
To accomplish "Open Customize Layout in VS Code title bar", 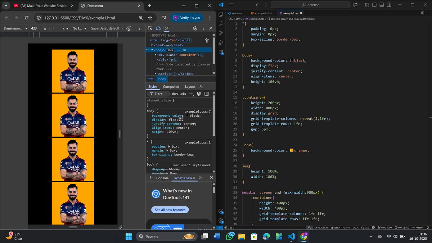I will point(367,5).
